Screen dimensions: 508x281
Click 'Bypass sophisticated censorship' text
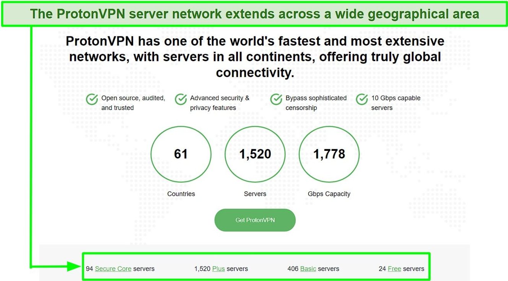coord(316,103)
